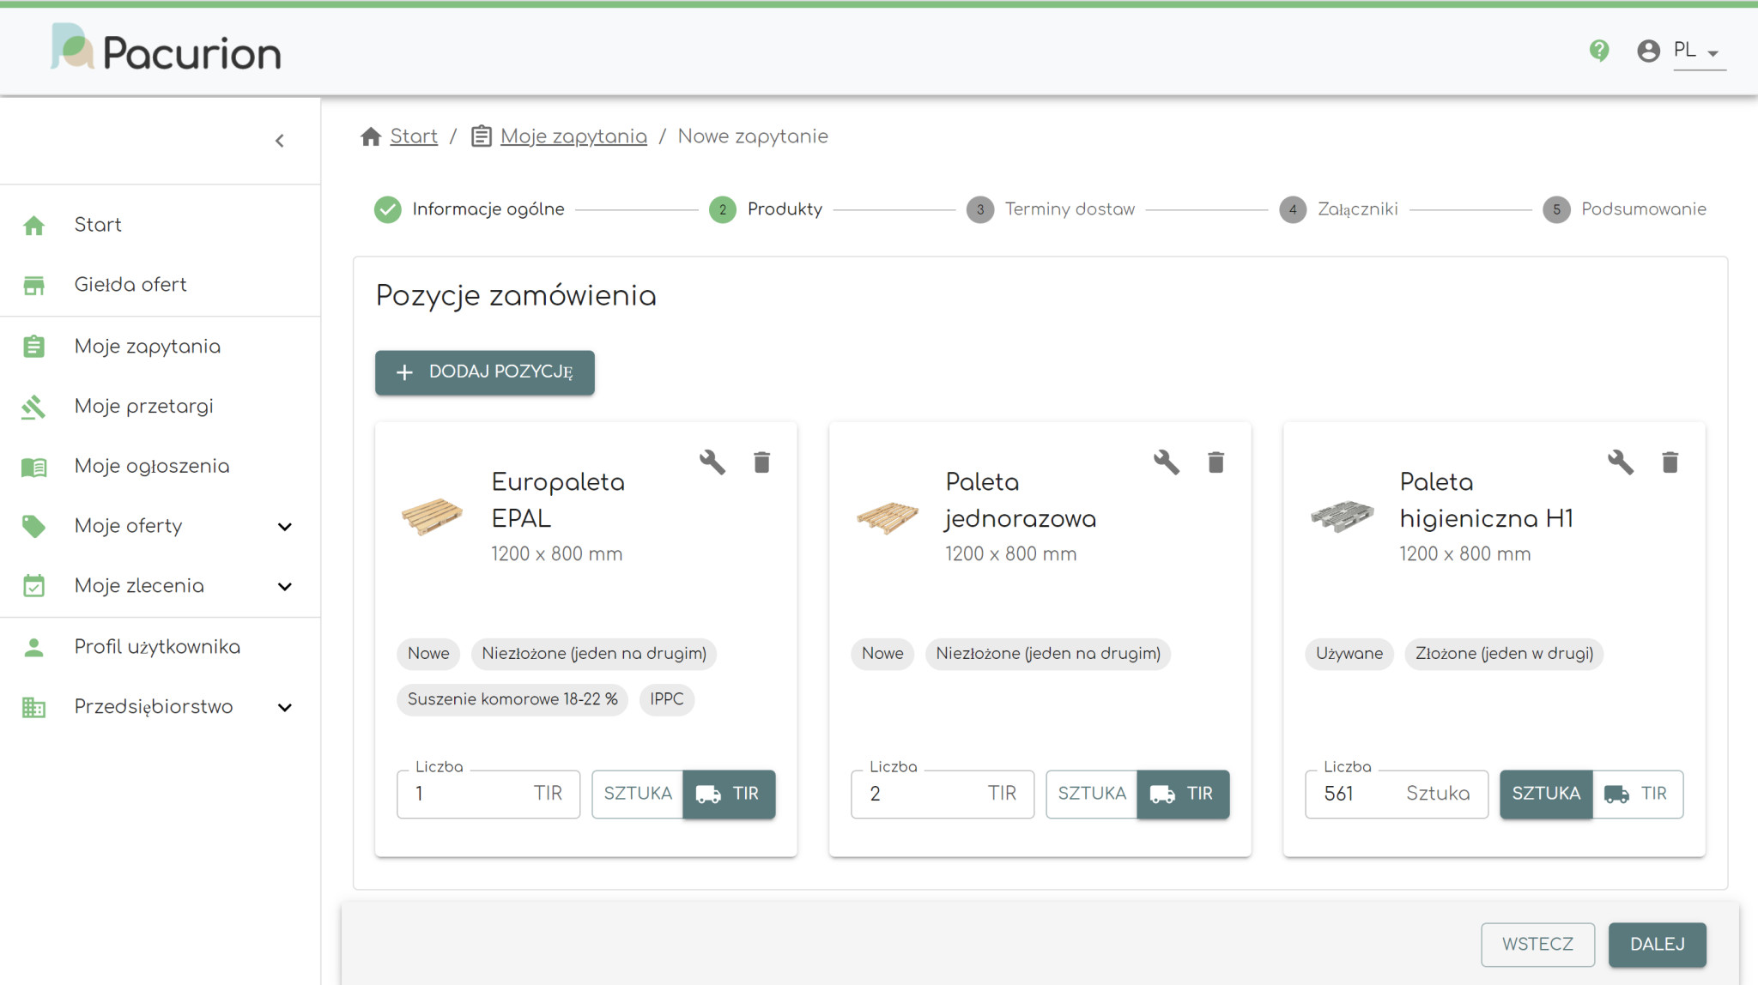Expand the Moje zlecenia submenu chevron
The image size is (1758, 985).
pyautogui.click(x=285, y=587)
